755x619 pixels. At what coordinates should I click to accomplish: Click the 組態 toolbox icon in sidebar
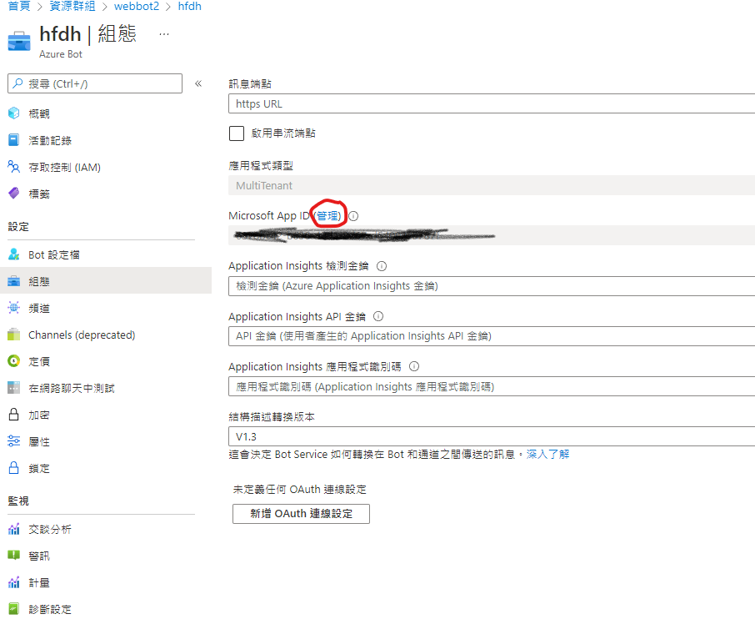14,281
